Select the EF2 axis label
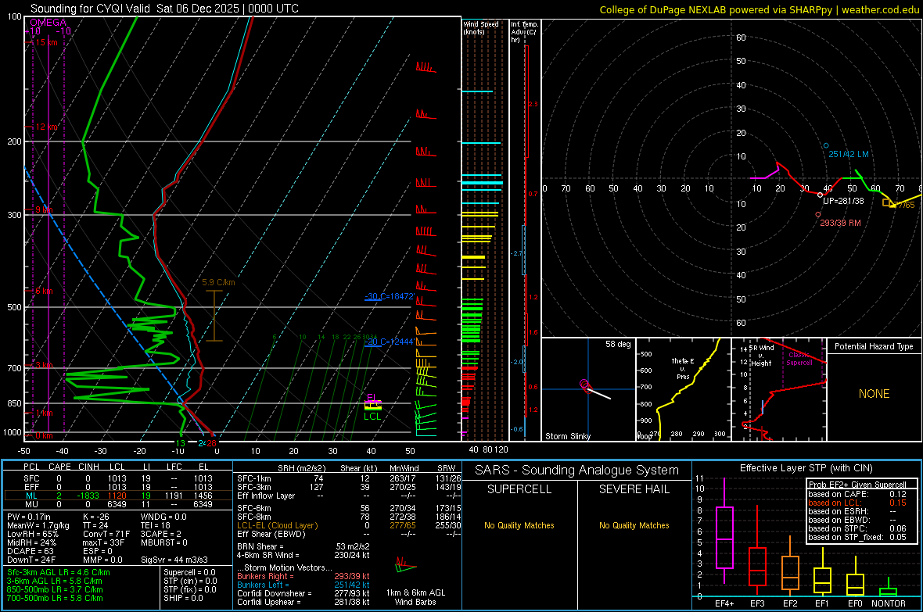923x612 pixels. coord(790,603)
